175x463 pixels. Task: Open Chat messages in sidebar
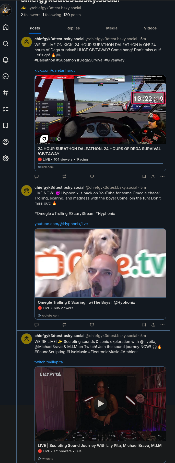(6, 76)
